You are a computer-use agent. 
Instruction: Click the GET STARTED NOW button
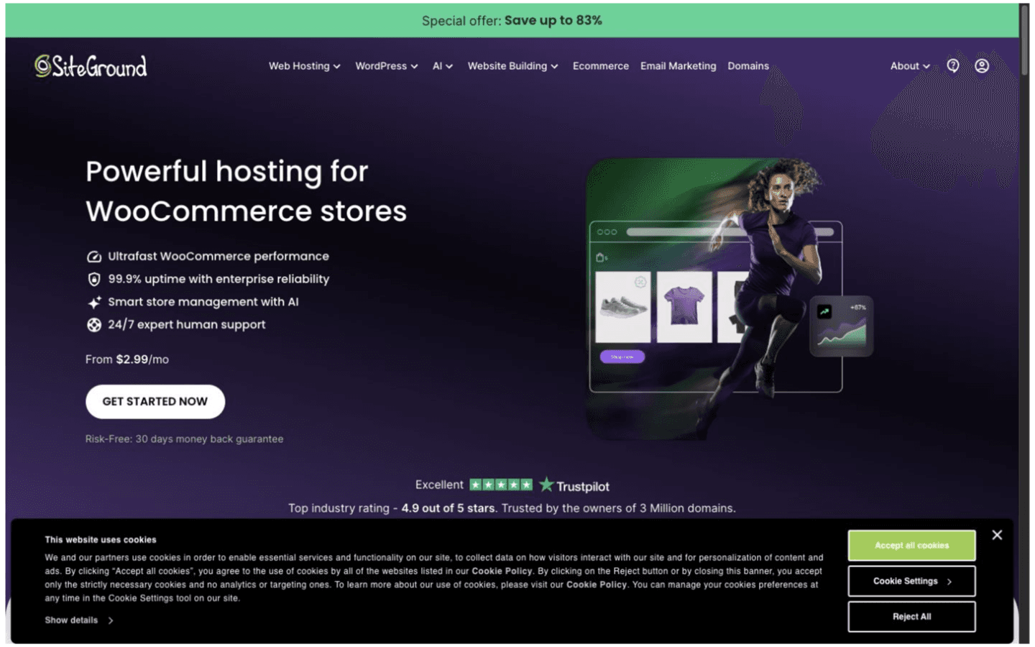point(155,402)
